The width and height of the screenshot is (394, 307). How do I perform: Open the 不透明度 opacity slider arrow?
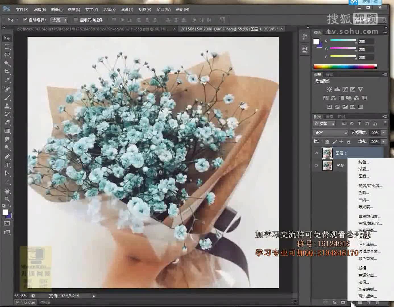click(384, 133)
